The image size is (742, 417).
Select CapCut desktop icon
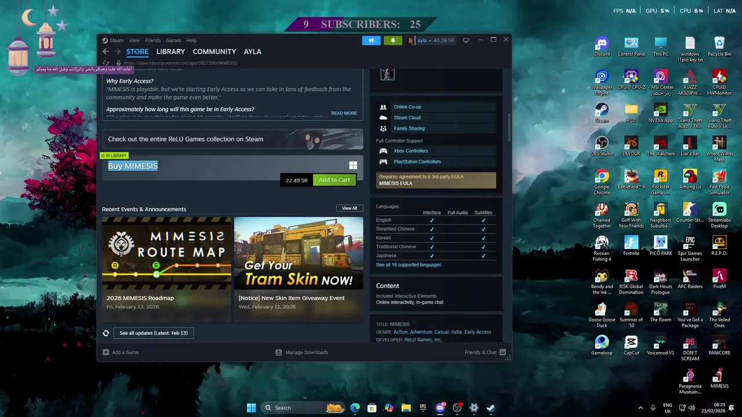[x=631, y=345]
